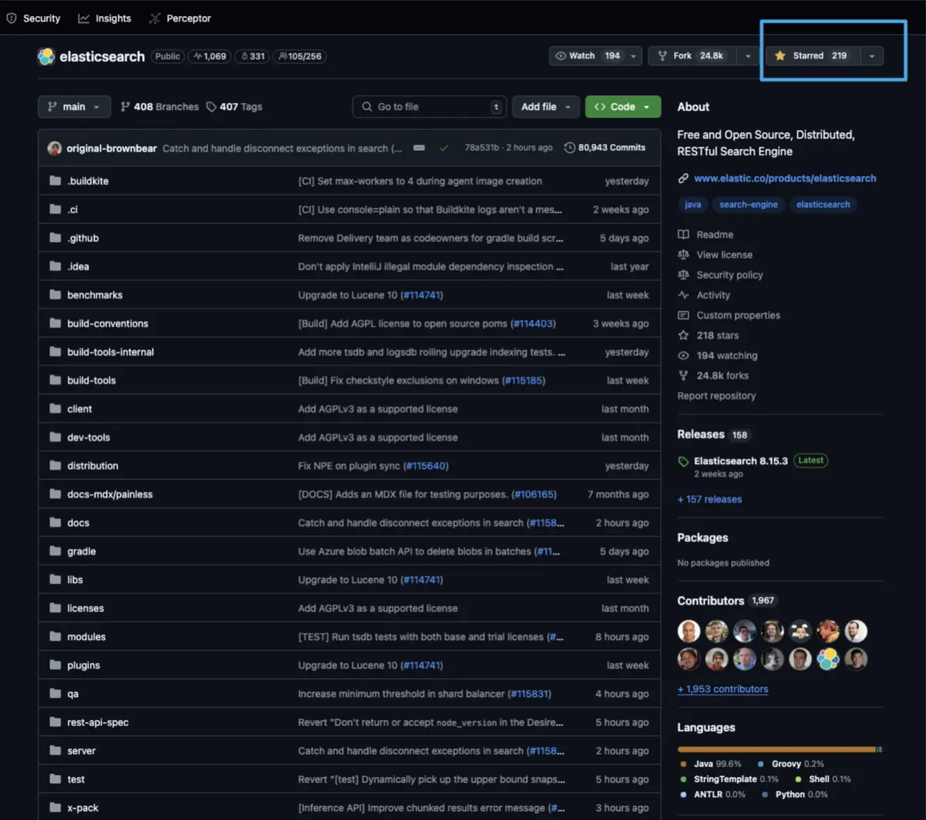
Task: Open the Add file dropdown
Action: [546, 106]
